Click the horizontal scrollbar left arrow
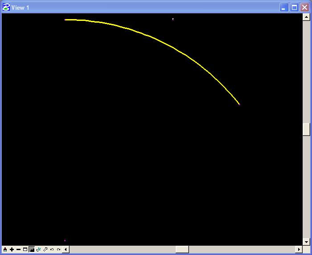The width and height of the screenshot is (312, 255). click(x=66, y=250)
